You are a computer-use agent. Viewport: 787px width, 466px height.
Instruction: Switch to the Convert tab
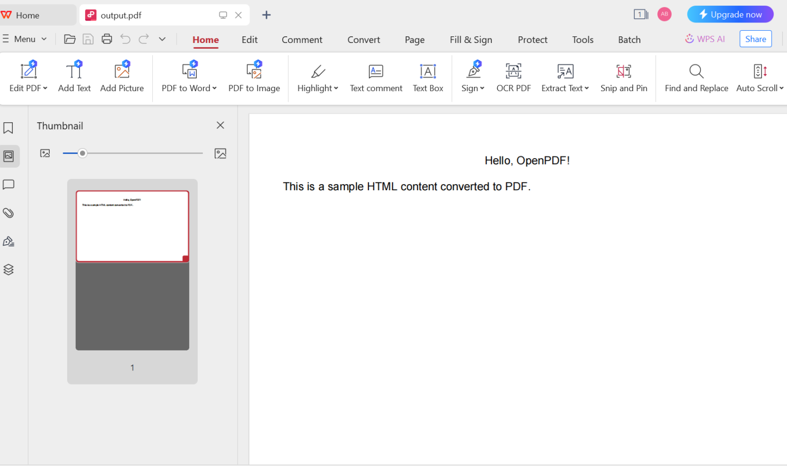coord(363,39)
